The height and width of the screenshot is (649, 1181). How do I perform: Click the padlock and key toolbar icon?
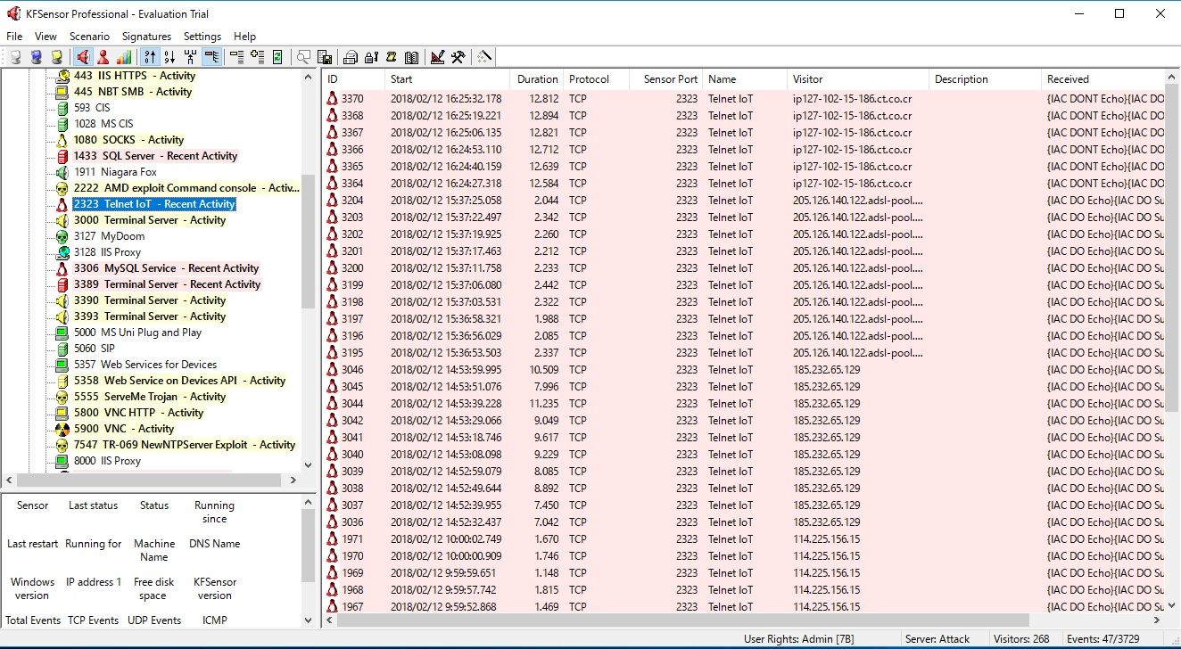371,57
